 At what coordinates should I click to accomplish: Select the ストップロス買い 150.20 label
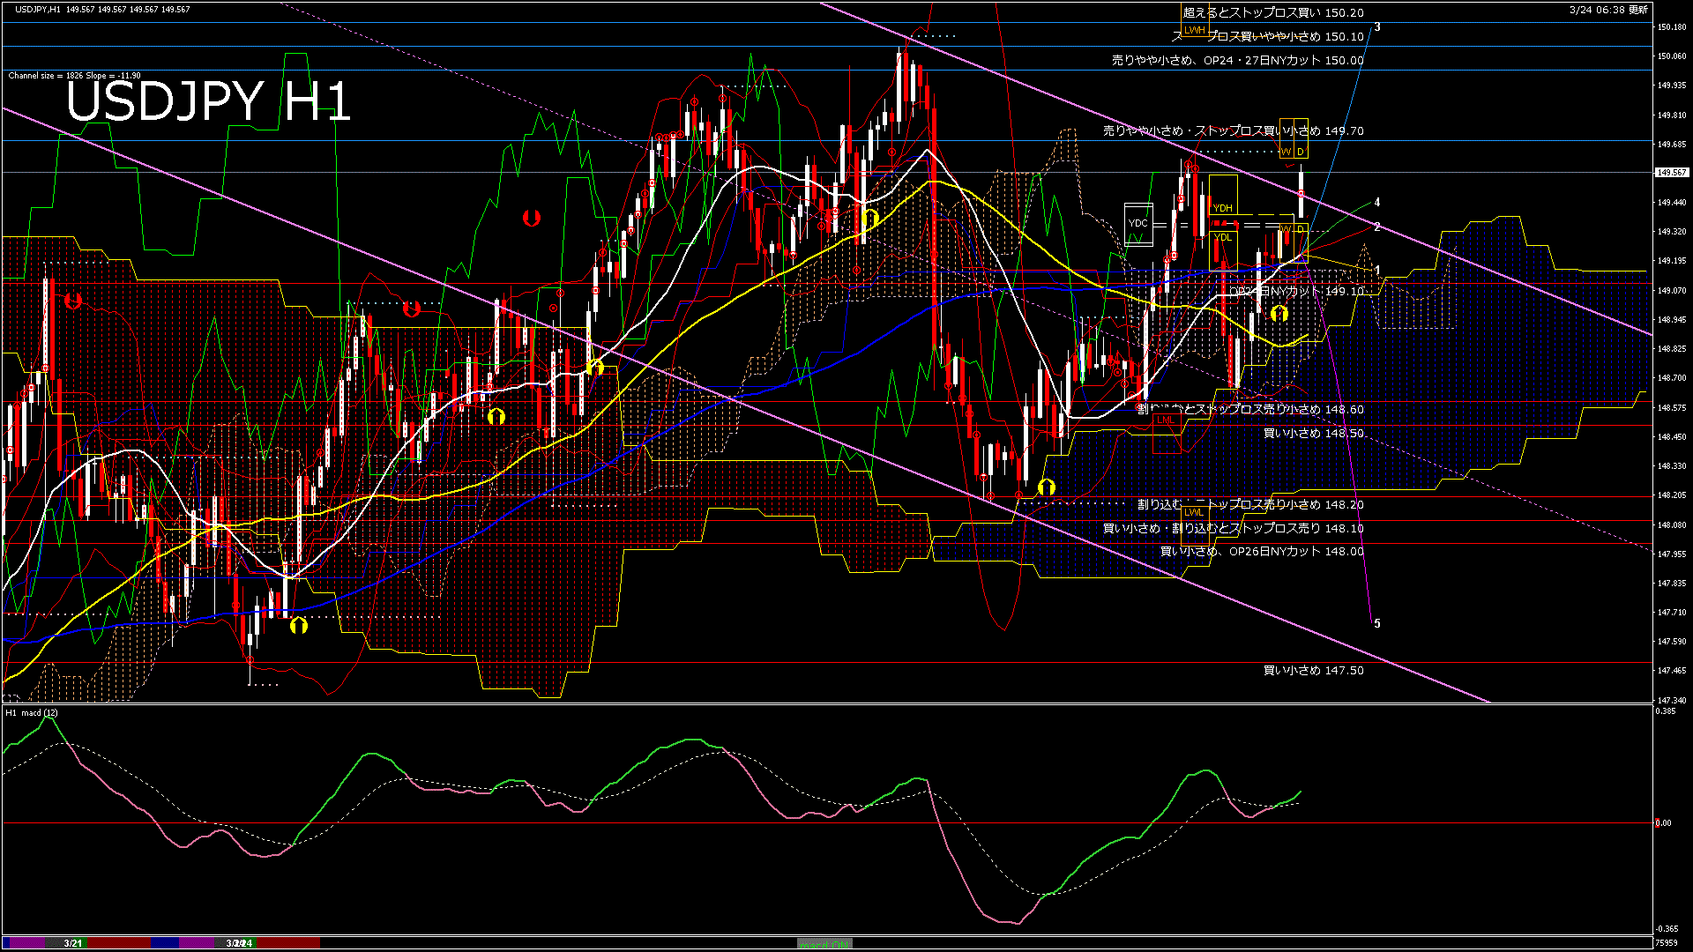(x=1273, y=13)
